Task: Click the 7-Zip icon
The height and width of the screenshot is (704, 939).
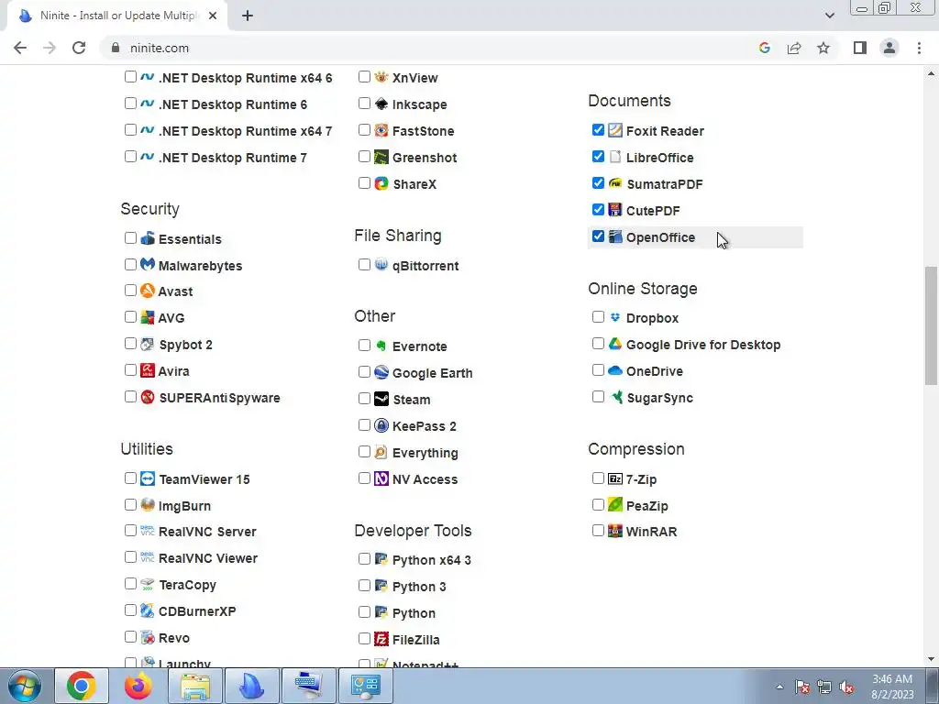Action: coord(615,478)
